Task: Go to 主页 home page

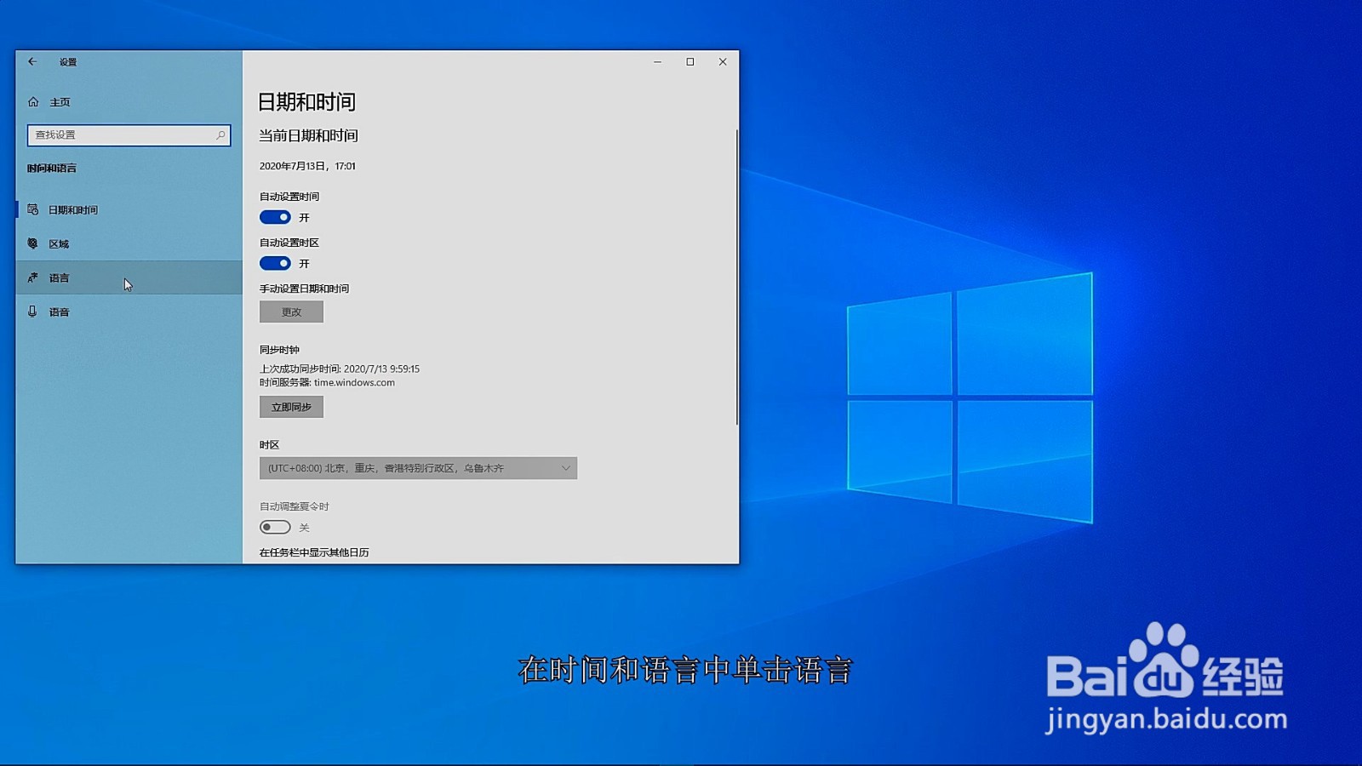Action: (129, 102)
